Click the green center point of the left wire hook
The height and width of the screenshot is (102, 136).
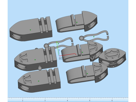(x=58, y=44)
